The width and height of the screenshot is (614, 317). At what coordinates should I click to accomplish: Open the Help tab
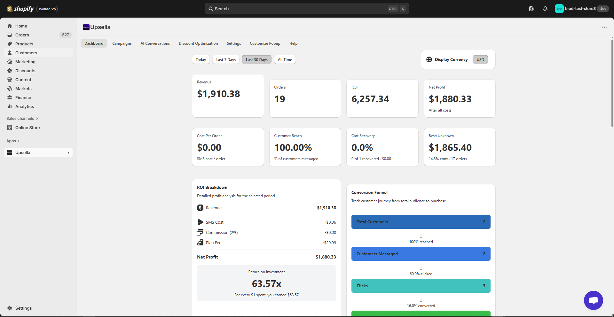click(x=293, y=43)
